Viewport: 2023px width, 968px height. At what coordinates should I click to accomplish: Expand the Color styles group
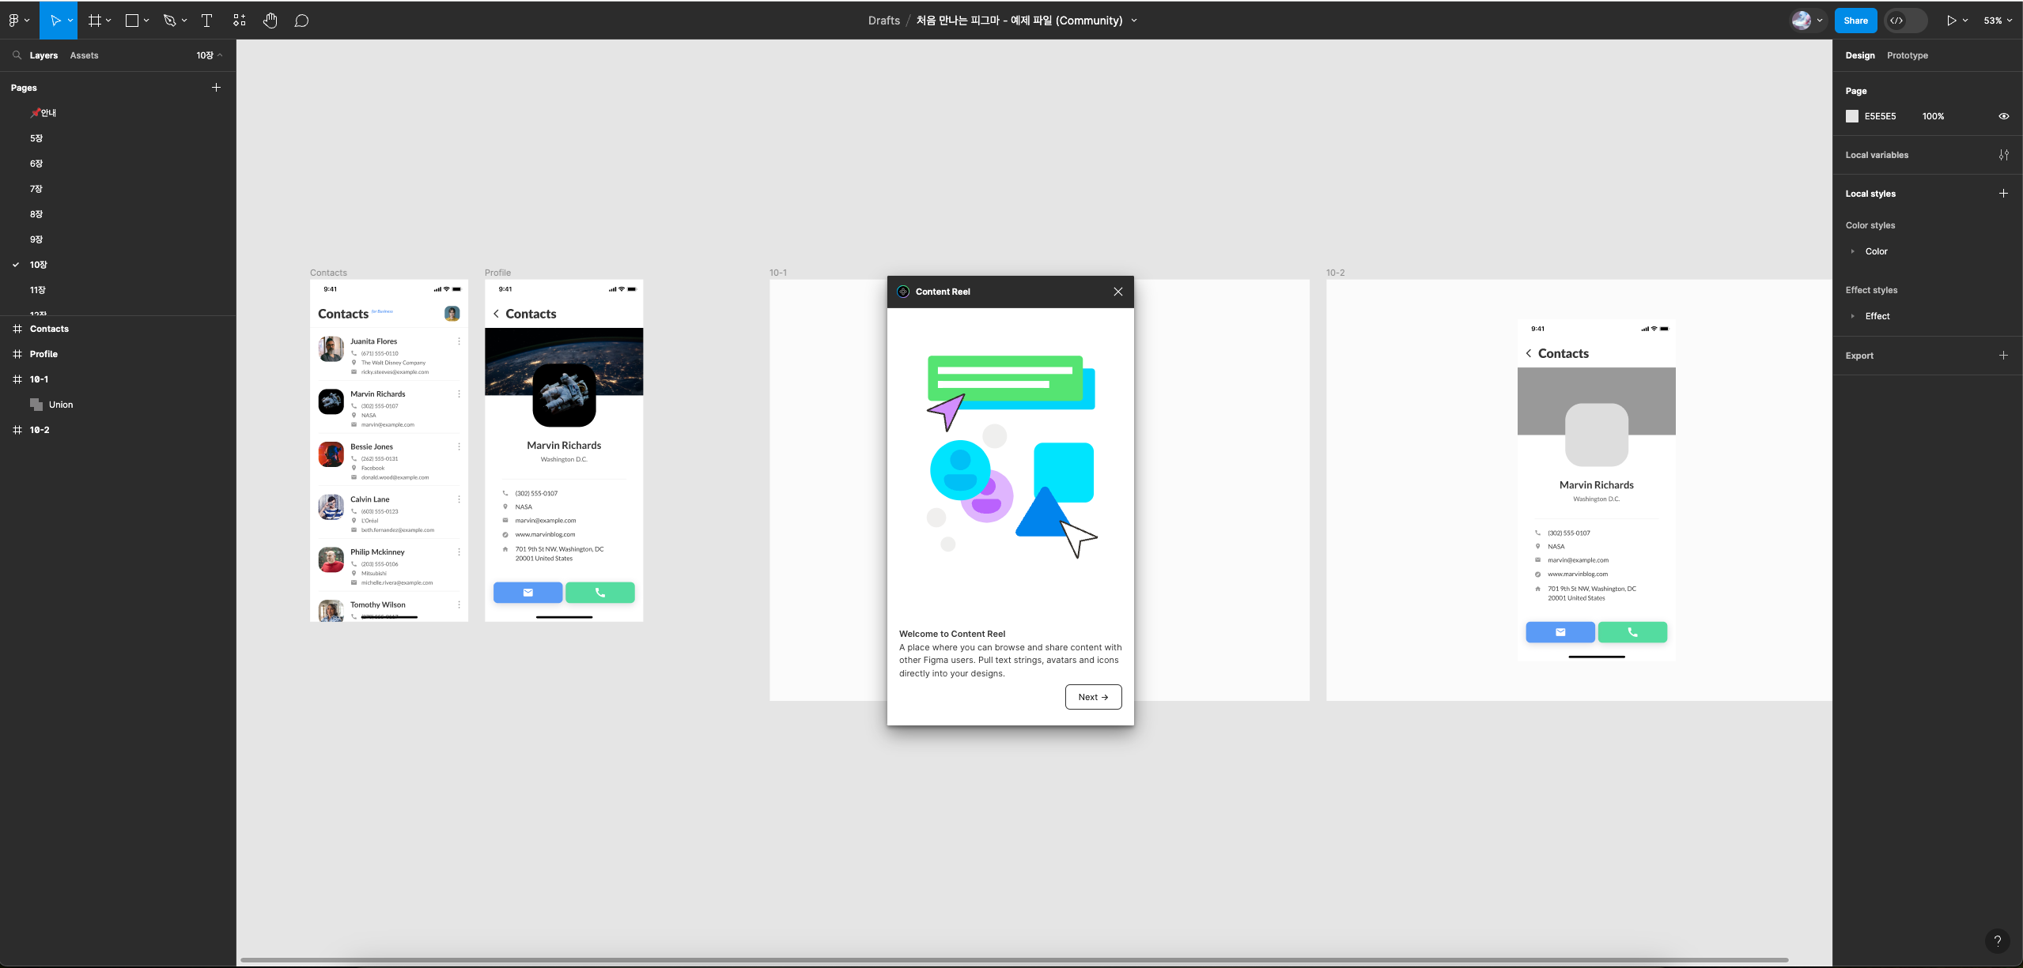pos(1852,251)
